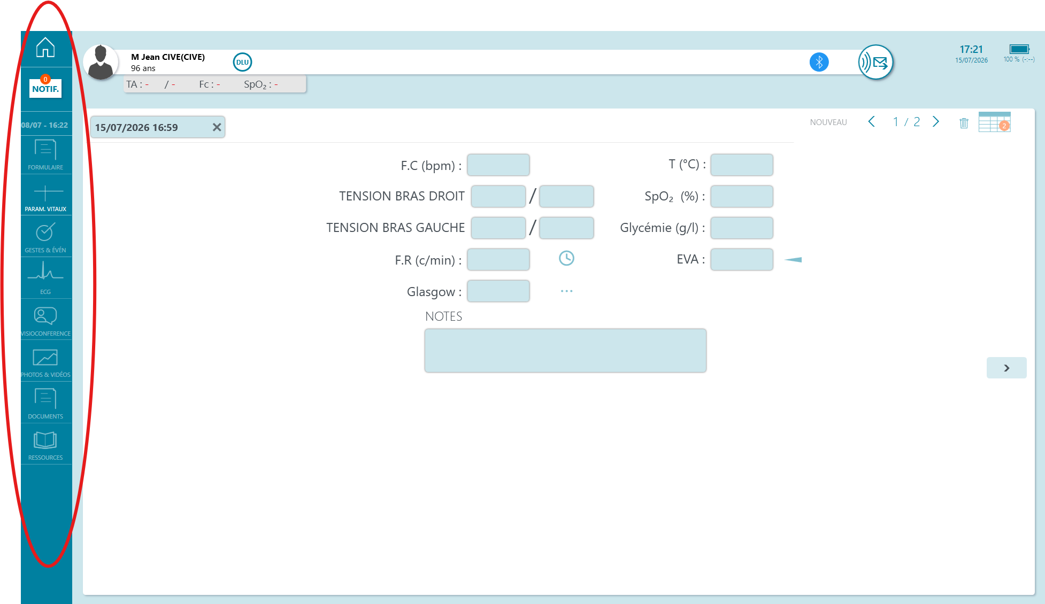Click the DLU badge icon

coord(242,62)
